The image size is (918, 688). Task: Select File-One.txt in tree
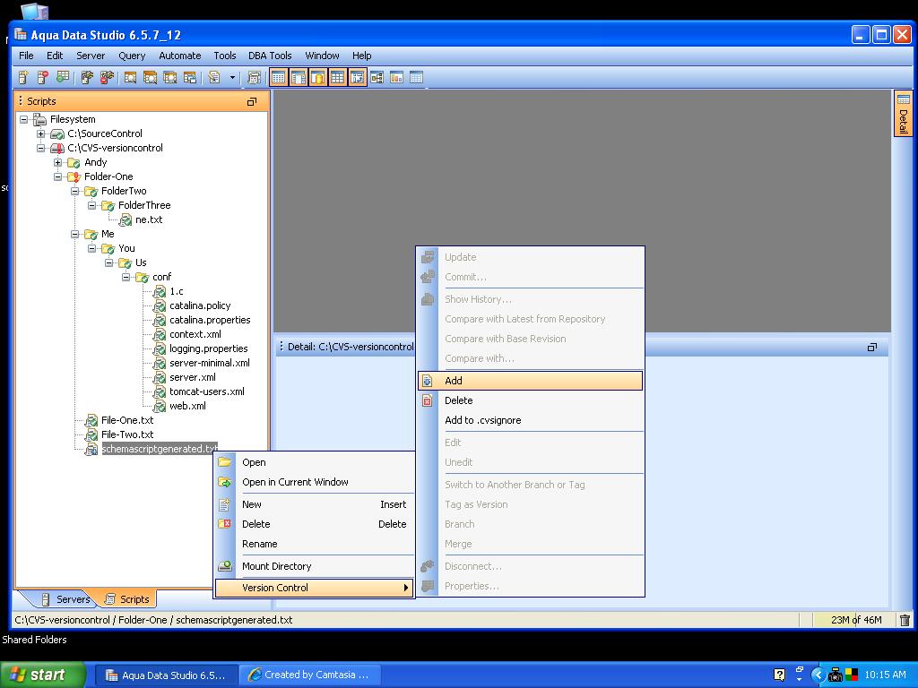point(127,421)
